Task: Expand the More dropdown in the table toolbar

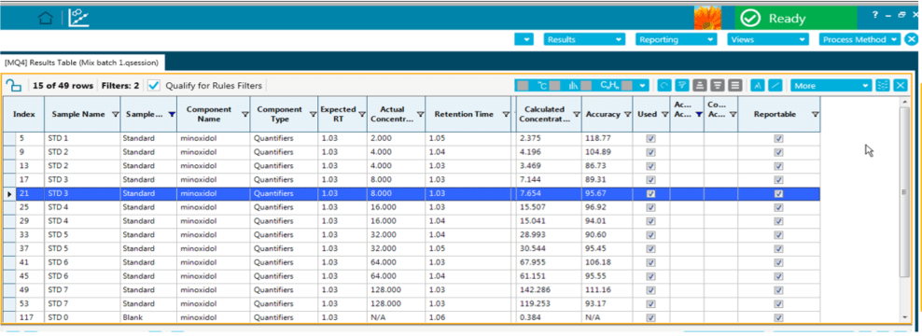Action: (831, 86)
